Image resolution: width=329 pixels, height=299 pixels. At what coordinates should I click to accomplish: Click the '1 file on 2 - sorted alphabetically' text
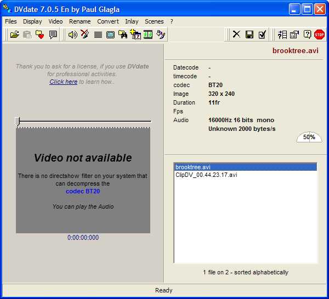coord(246,272)
